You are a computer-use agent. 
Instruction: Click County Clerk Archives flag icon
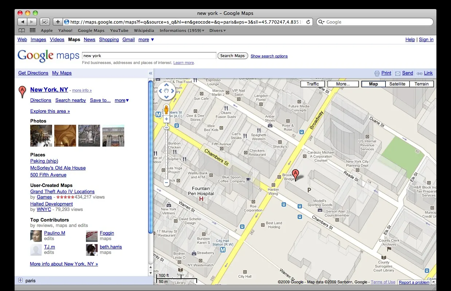tap(389, 250)
